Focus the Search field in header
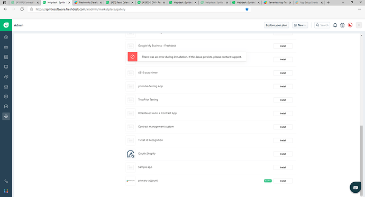Viewport: 365px width, 197px height. 322,25
